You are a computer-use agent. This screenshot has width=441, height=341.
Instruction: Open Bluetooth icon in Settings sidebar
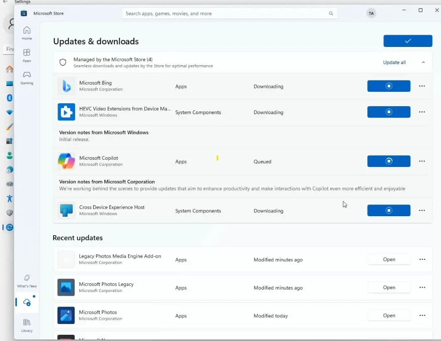(10, 98)
